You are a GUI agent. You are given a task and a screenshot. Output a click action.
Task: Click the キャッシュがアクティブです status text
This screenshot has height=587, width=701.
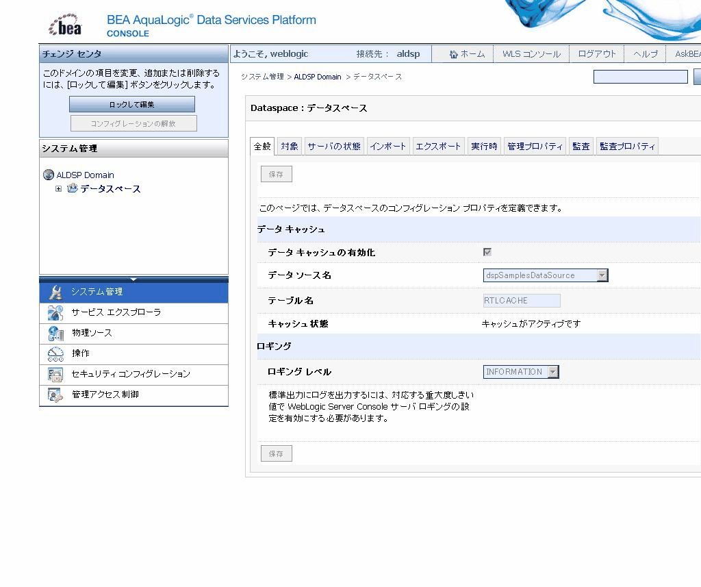point(531,323)
